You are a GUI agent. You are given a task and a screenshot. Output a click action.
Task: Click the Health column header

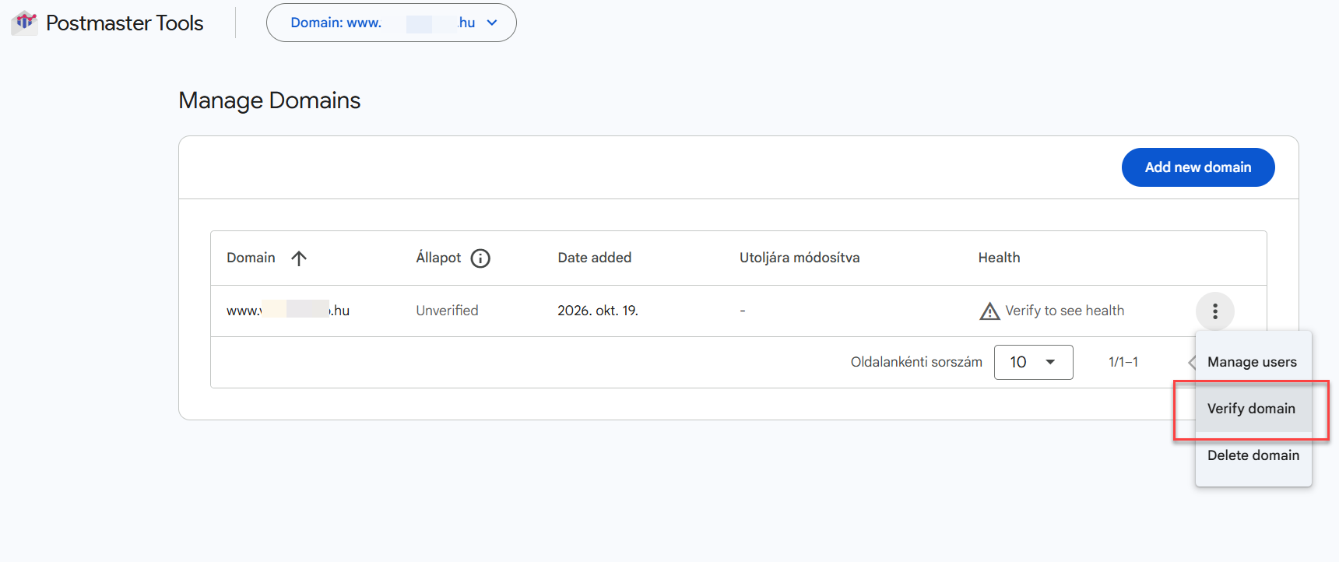click(999, 258)
